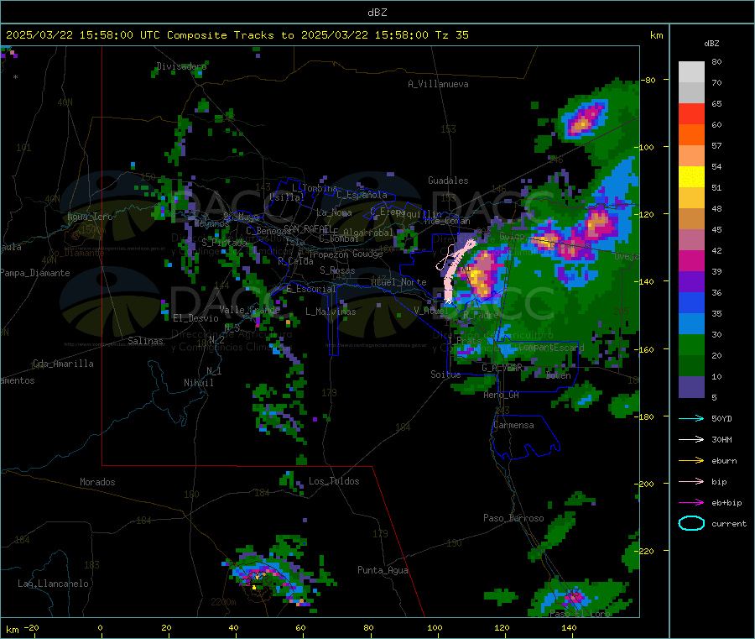
Task: Click the Morados place label
Action: (97, 482)
